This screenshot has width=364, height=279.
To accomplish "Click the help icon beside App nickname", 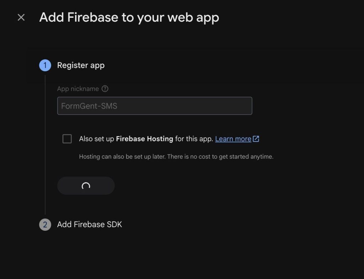I will coord(105,89).
